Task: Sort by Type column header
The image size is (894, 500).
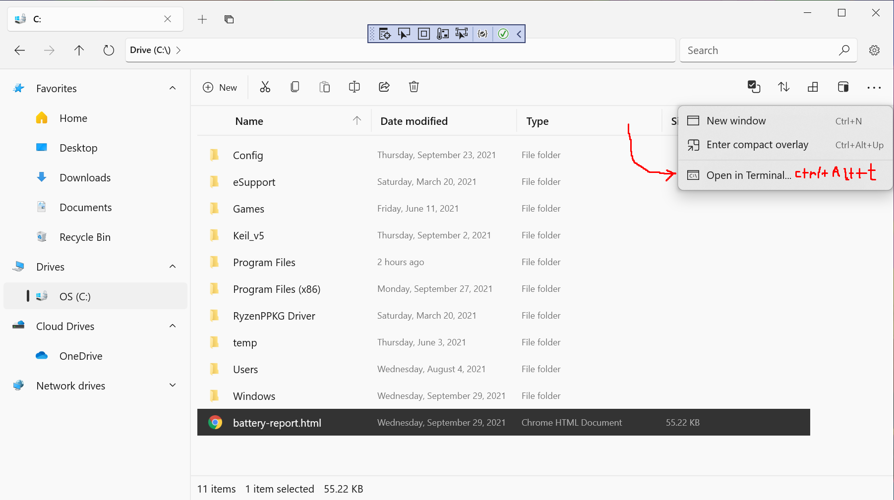Action: (590, 121)
